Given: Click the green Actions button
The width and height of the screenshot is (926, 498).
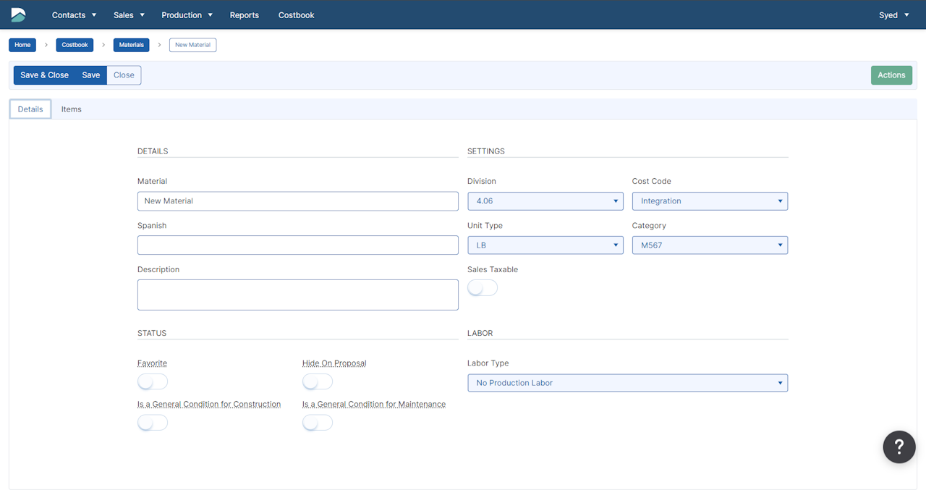Looking at the screenshot, I should [891, 75].
